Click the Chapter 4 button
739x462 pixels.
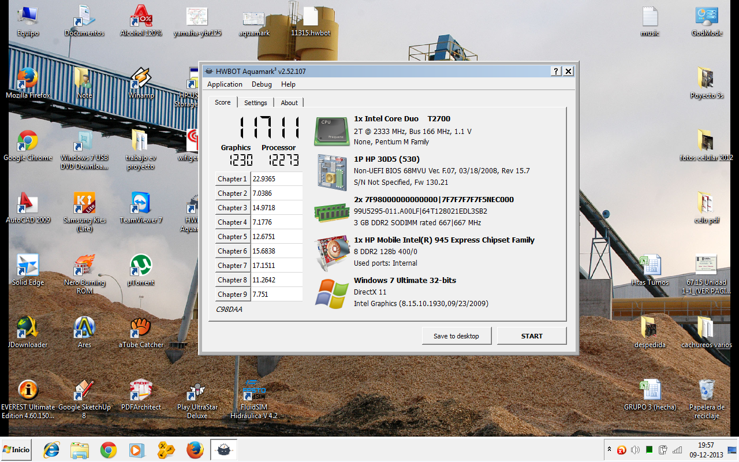click(232, 222)
